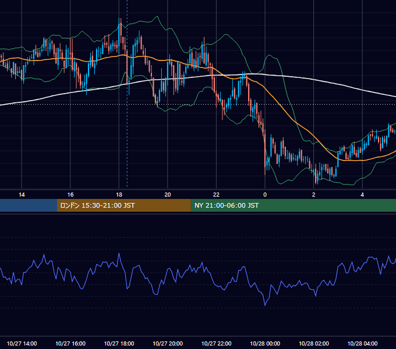Image resolution: width=396 pixels, height=349 pixels.
Task: Click the 18 hour label on price chart axis
Action: coord(119,195)
